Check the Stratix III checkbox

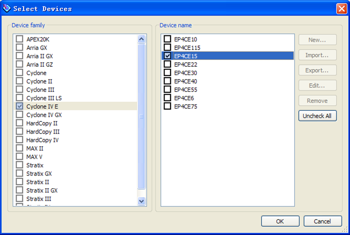(20, 198)
